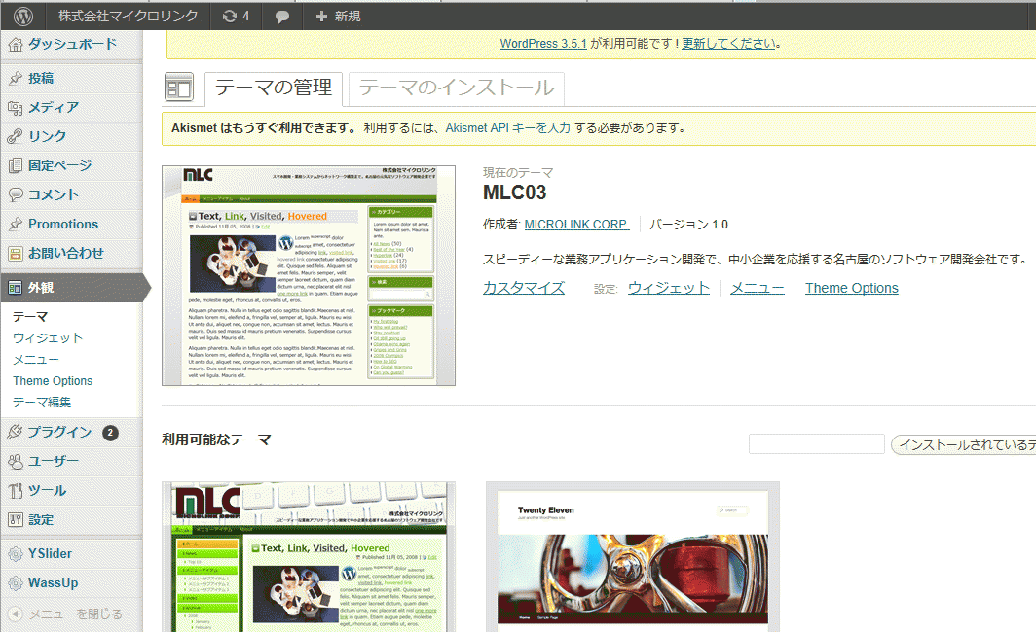Click the comments bubble icon in admin bar

point(282,16)
